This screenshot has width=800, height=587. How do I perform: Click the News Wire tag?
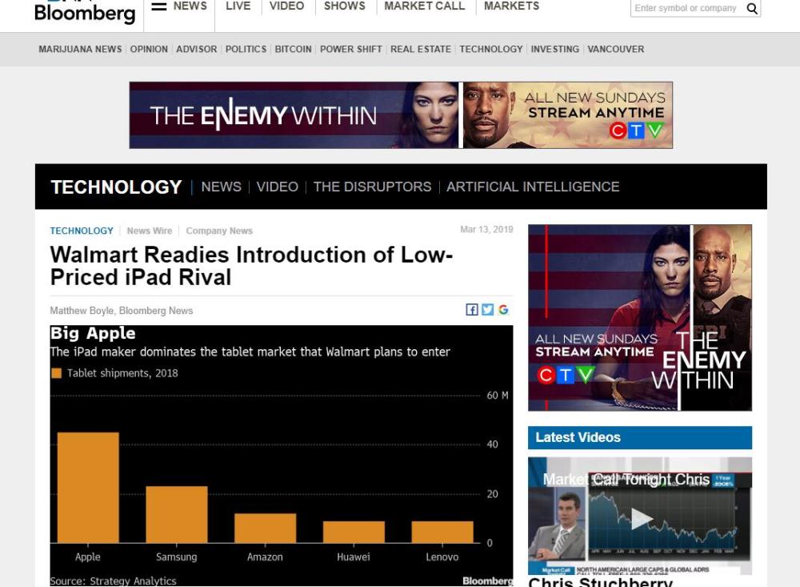pyautogui.click(x=150, y=231)
